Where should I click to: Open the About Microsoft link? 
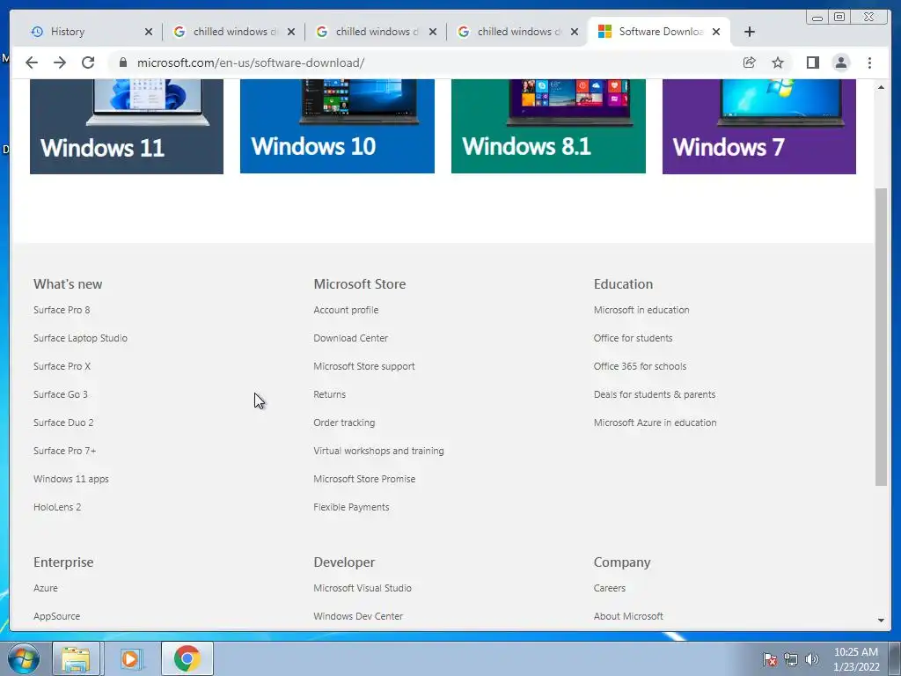[628, 616]
